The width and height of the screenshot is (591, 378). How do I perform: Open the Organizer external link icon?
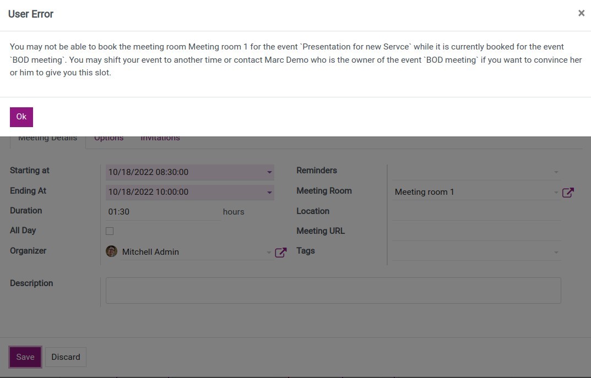280,252
